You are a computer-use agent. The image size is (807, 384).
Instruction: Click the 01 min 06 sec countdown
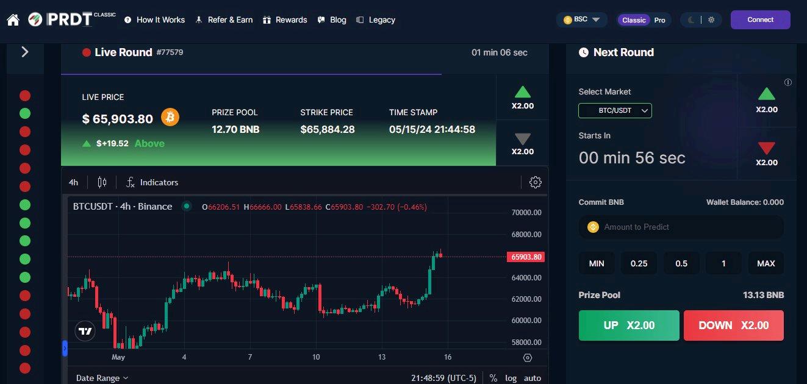pos(500,52)
